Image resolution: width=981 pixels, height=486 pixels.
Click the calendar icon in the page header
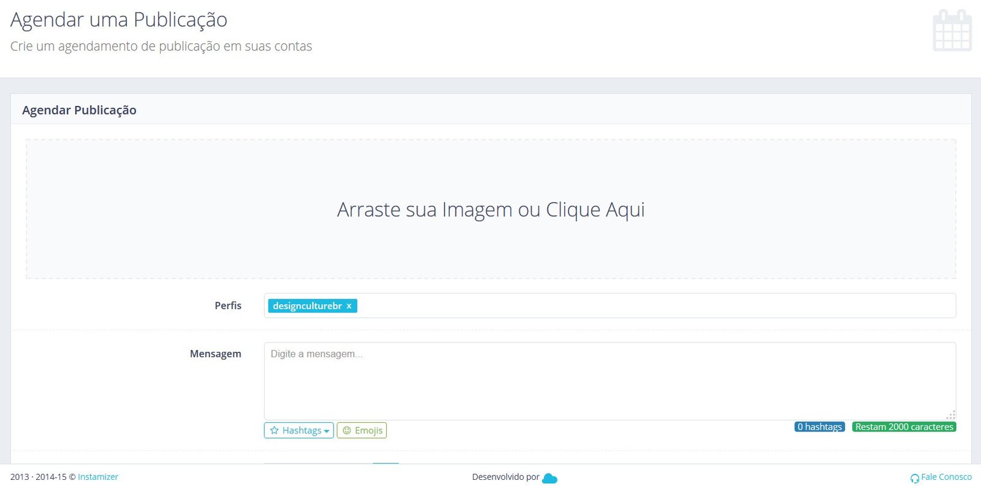coord(952,31)
